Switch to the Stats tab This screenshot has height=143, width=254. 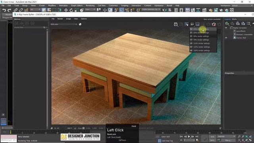click(x=234, y=19)
